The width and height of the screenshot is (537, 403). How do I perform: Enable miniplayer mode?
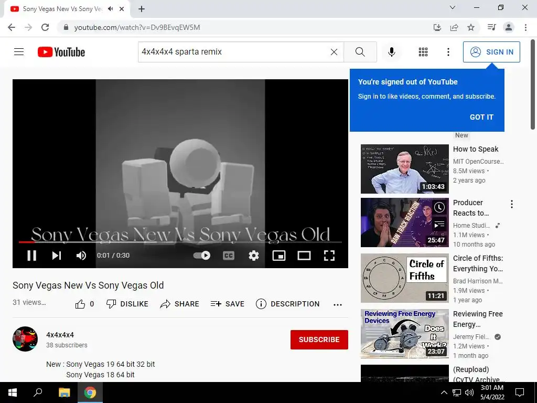click(x=279, y=256)
